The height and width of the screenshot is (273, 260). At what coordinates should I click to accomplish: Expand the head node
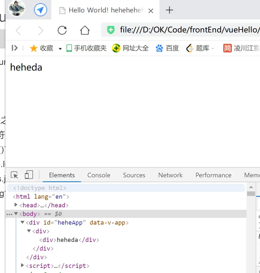(16, 205)
